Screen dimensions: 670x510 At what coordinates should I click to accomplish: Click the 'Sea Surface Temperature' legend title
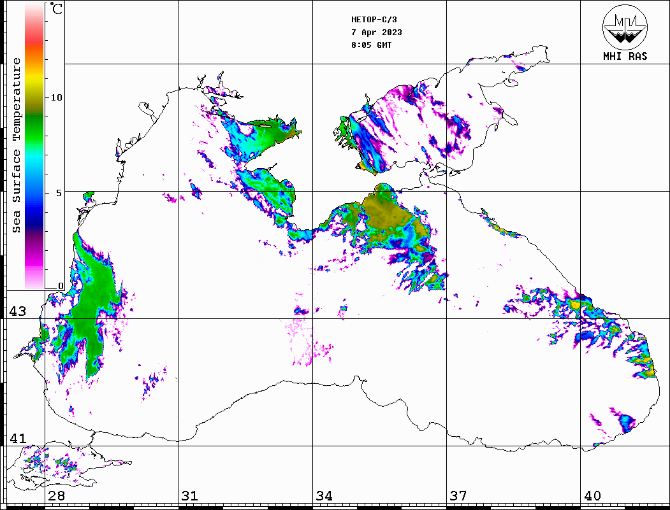click(16, 145)
